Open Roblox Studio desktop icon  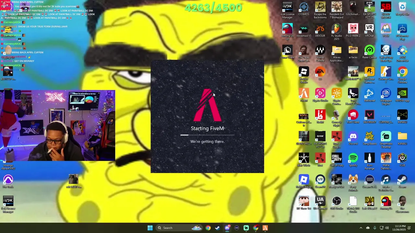[304, 75]
